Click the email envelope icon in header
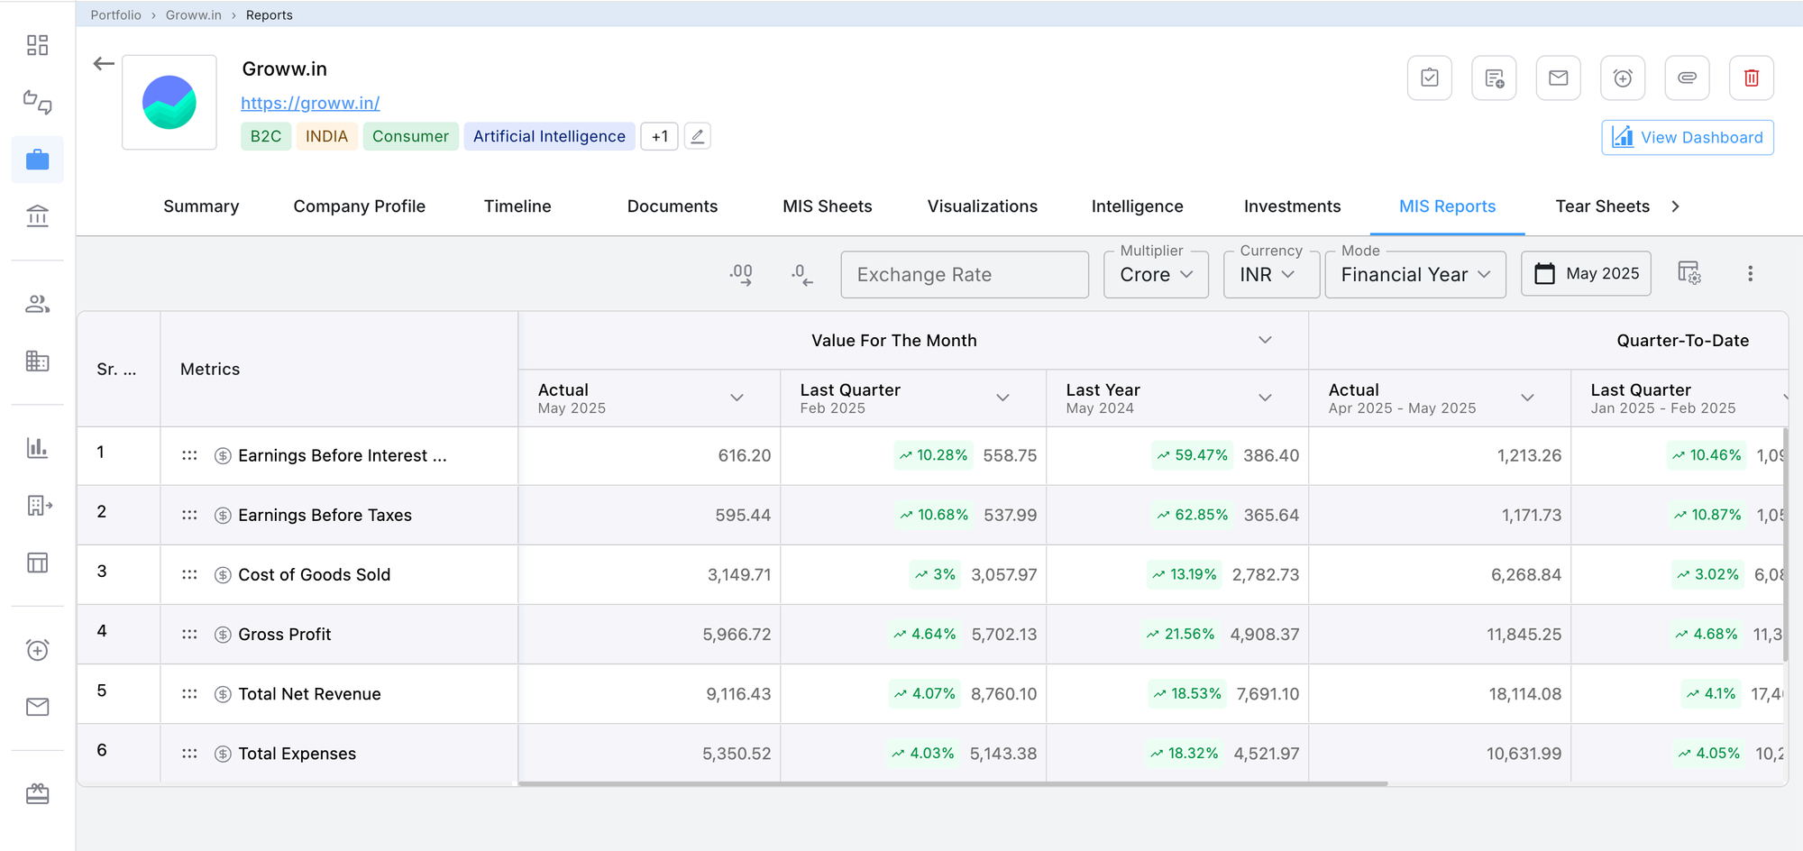 point(1558,78)
